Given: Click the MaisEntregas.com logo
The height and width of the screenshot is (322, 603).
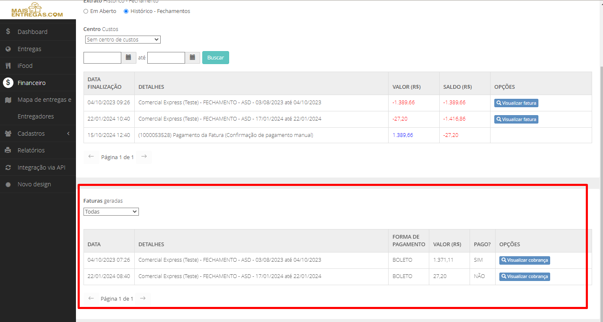Looking at the screenshot, I should [x=37, y=10].
